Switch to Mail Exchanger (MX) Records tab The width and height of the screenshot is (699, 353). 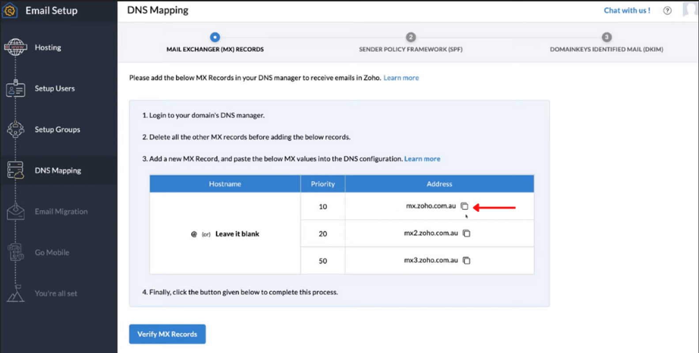(215, 49)
